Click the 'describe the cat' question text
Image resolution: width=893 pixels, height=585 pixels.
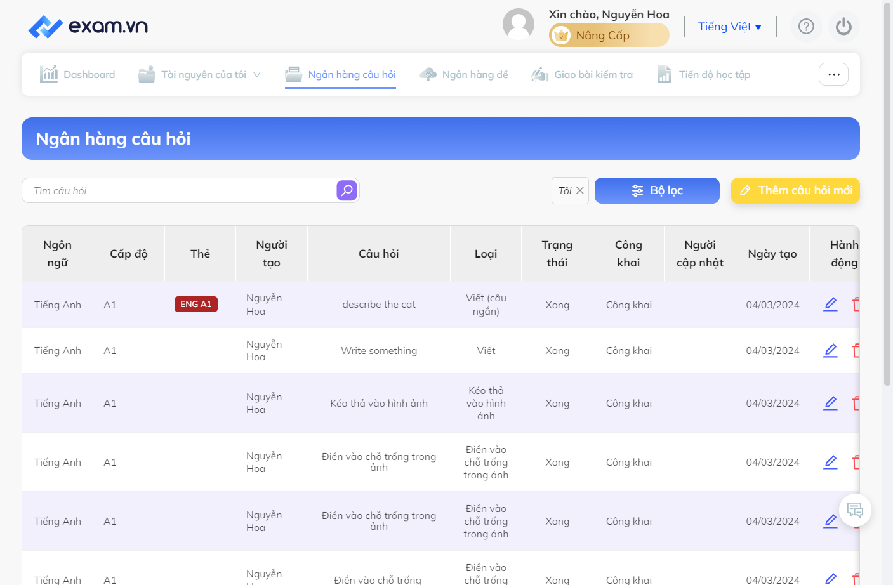pos(379,305)
